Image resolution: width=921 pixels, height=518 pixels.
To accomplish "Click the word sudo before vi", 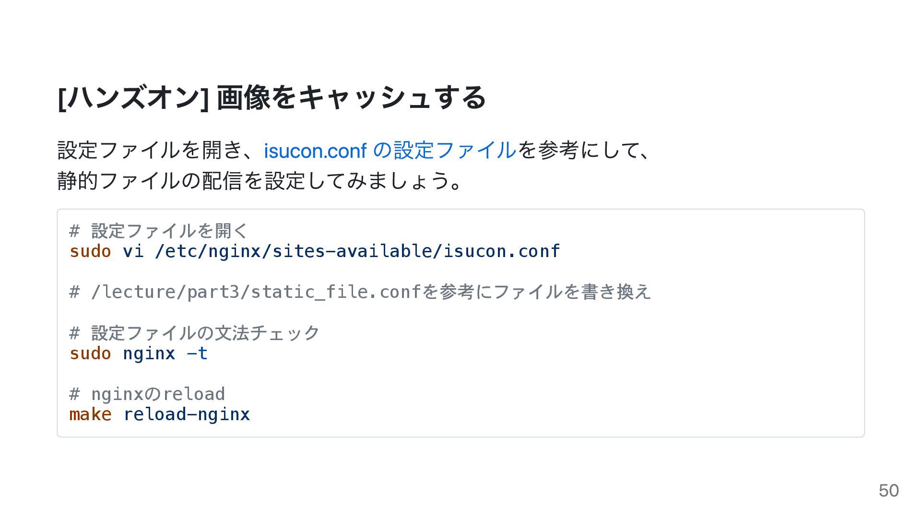I will tap(90, 251).
